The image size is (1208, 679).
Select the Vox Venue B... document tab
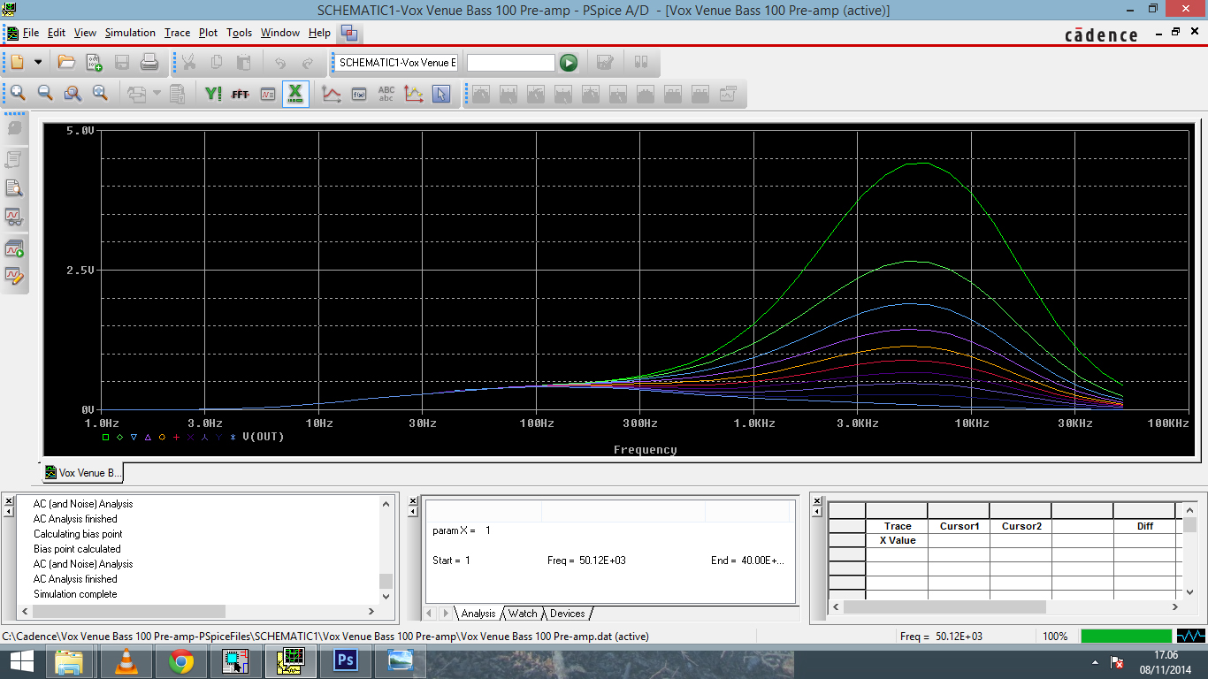(x=84, y=473)
